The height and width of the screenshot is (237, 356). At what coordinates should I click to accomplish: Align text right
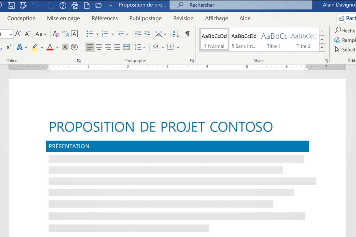[x=108, y=47]
